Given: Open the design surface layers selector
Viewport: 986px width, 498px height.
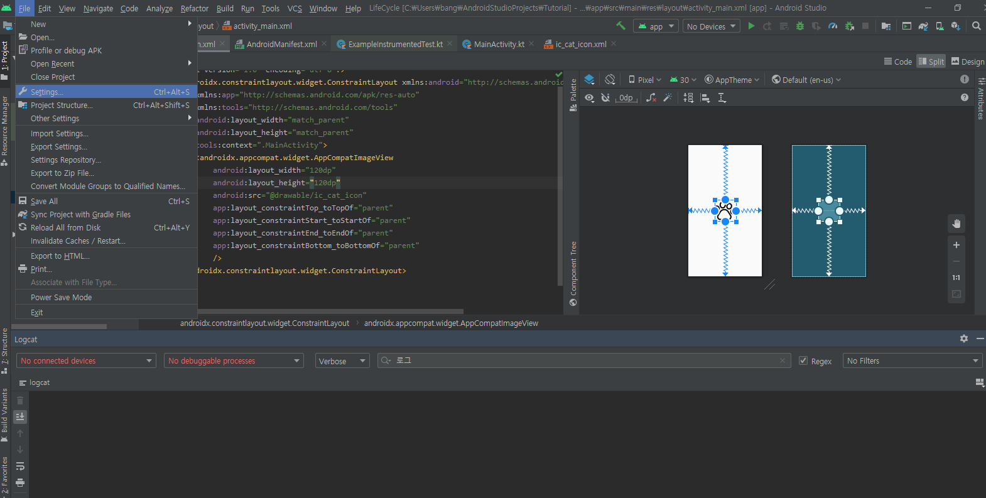Looking at the screenshot, I should coord(589,80).
